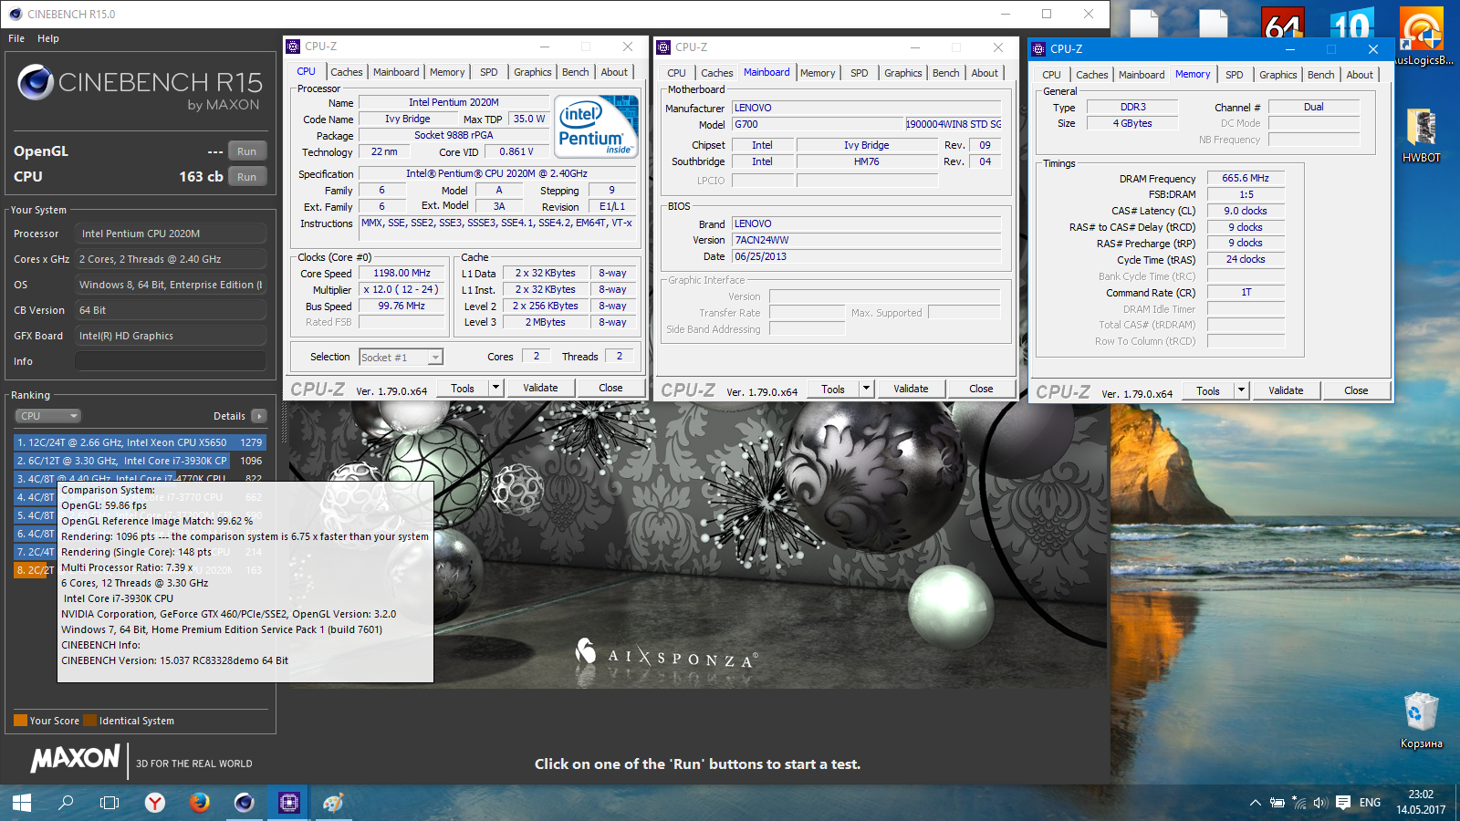This screenshot has height=821, width=1460.
Task: Click BIOS Version field 7ACN24WW
Action: (867, 241)
